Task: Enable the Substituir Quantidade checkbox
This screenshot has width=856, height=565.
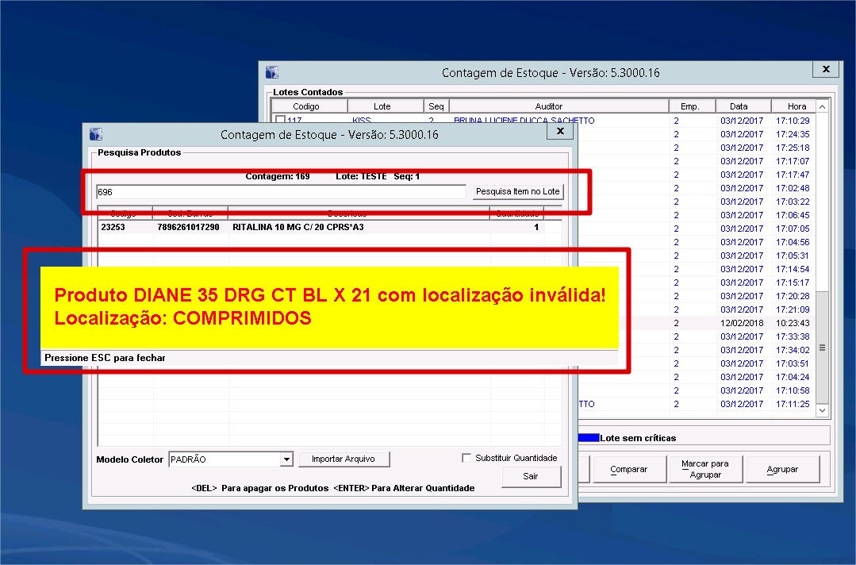Action: click(466, 458)
